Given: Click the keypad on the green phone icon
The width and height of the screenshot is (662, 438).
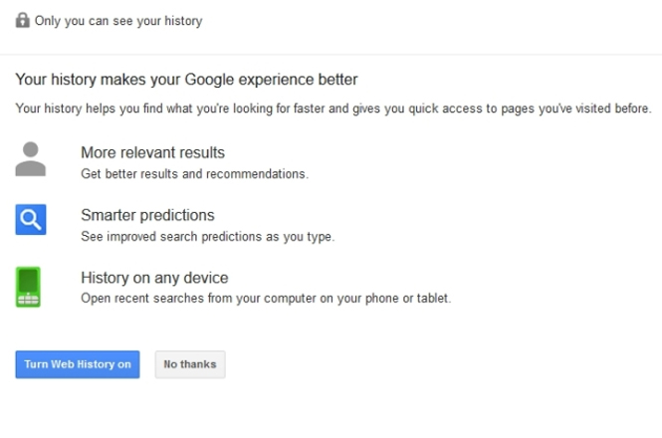Looking at the screenshot, I should [28, 300].
